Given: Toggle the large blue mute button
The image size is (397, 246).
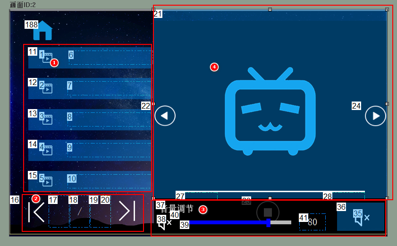Looking at the screenshot, I should click(x=361, y=217).
